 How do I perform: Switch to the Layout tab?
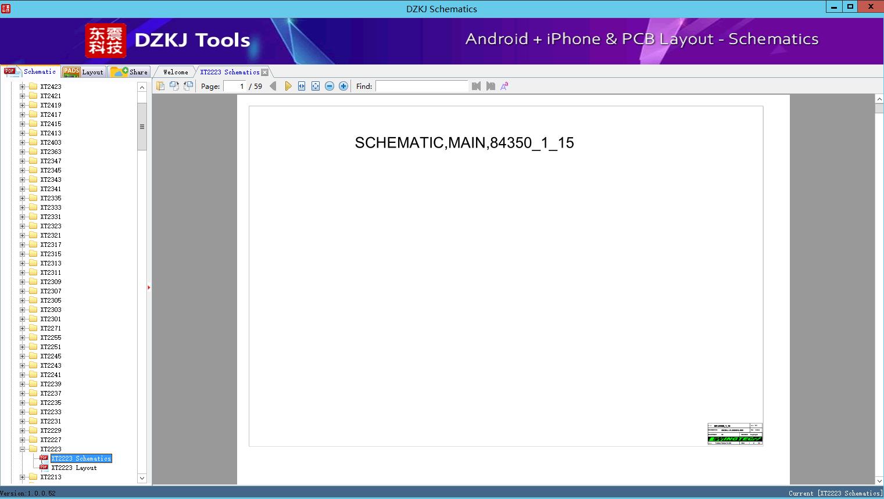(84, 72)
